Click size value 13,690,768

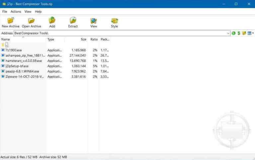pos(78,61)
